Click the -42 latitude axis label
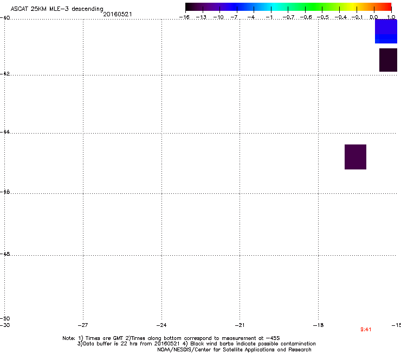This screenshot has width=401, height=353. [5, 73]
